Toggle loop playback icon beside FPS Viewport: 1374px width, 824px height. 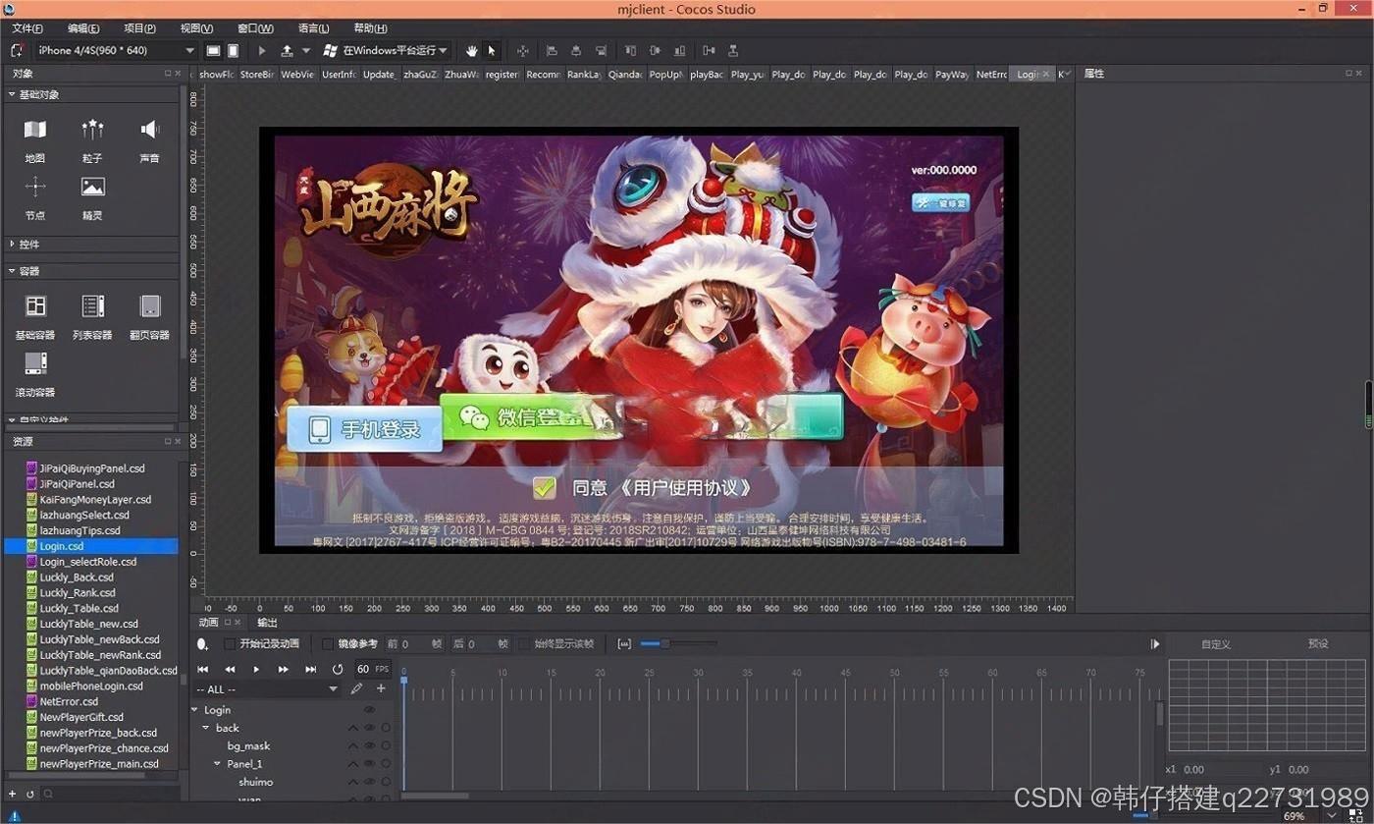click(x=338, y=669)
